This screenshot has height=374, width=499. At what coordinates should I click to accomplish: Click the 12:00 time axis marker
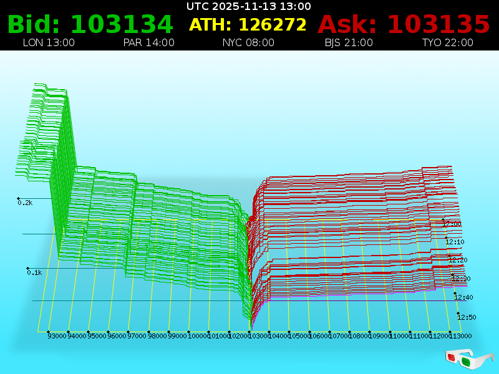point(452,224)
